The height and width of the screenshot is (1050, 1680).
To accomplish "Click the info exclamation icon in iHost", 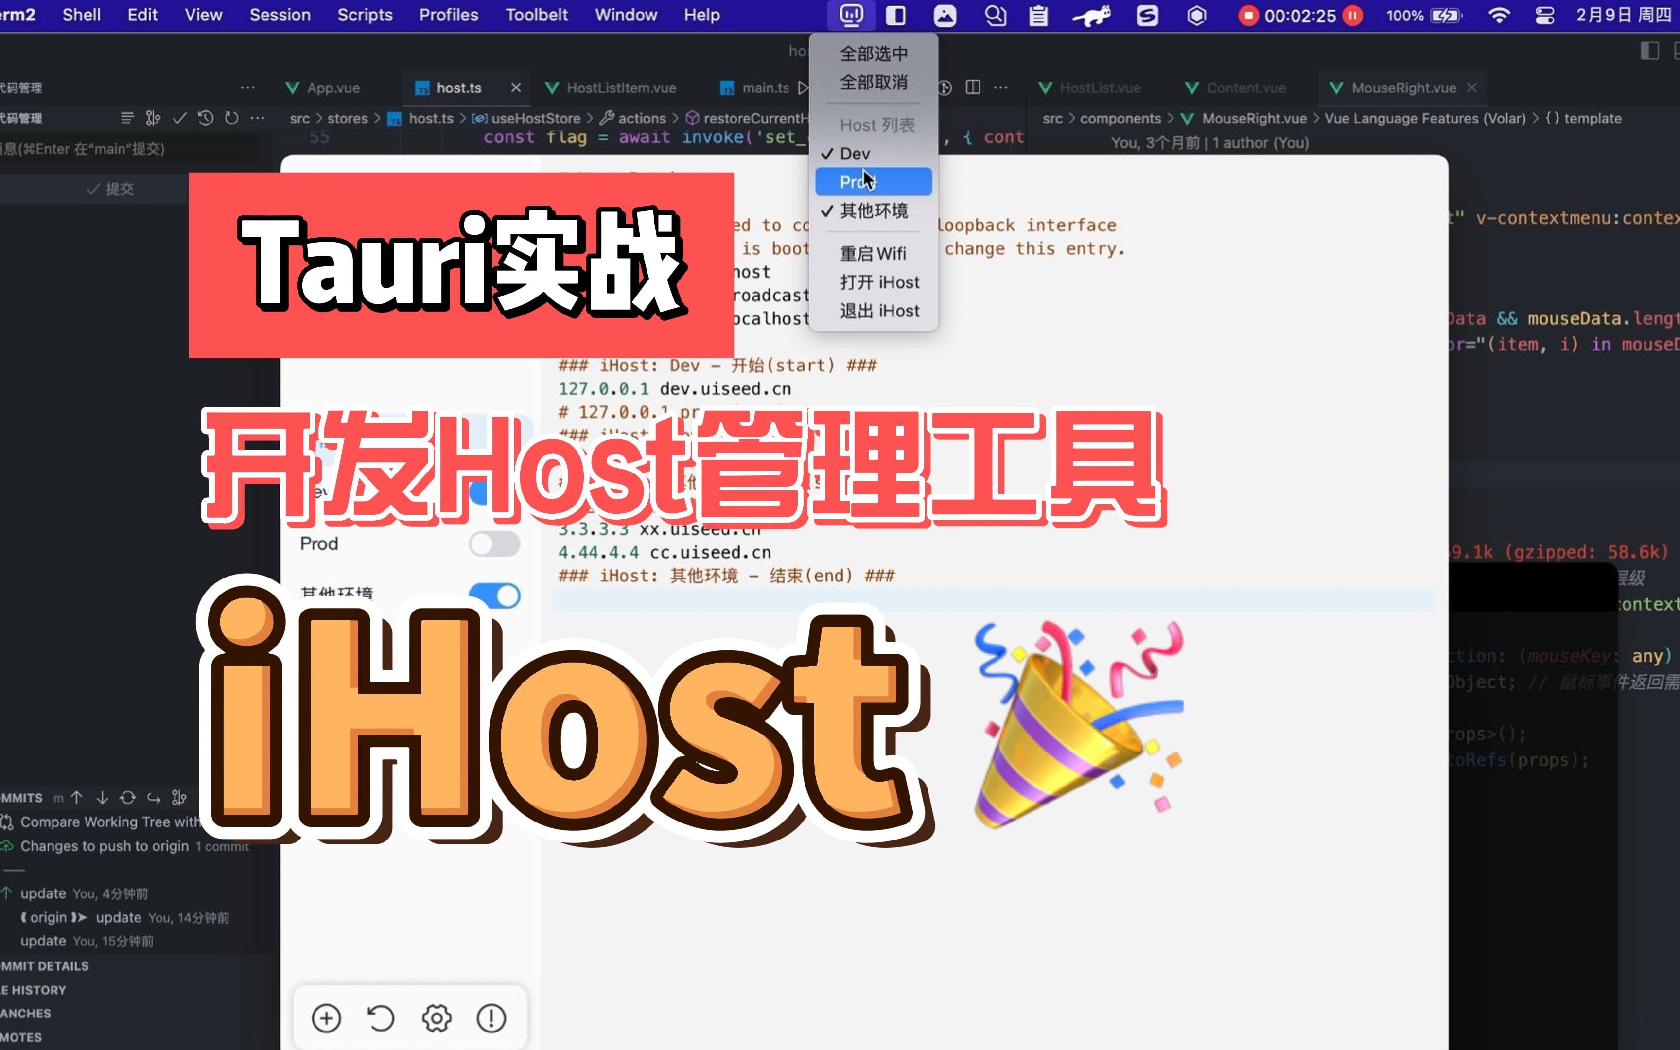I will 491,1018.
